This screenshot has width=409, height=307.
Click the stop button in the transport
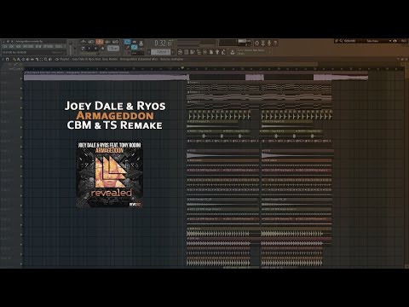(95, 49)
